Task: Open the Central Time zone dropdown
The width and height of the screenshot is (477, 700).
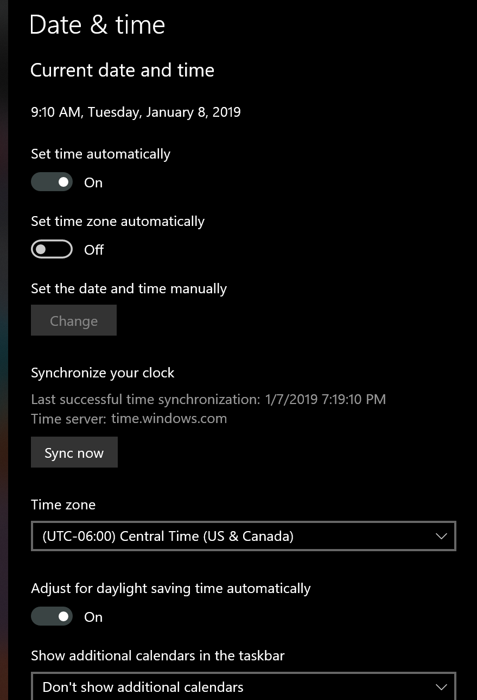Action: coord(243,536)
